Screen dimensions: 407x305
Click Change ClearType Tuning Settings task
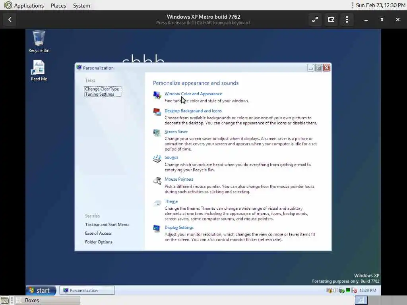pos(103,92)
